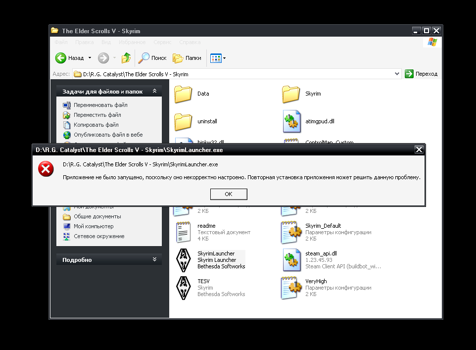Select the steam_api.dll file icon

(x=292, y=260)
